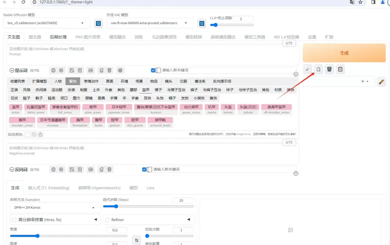
Task: Uncheck the box beside the 提示词 keyword input
Action: pyautogui.click(x=153, y=70)
